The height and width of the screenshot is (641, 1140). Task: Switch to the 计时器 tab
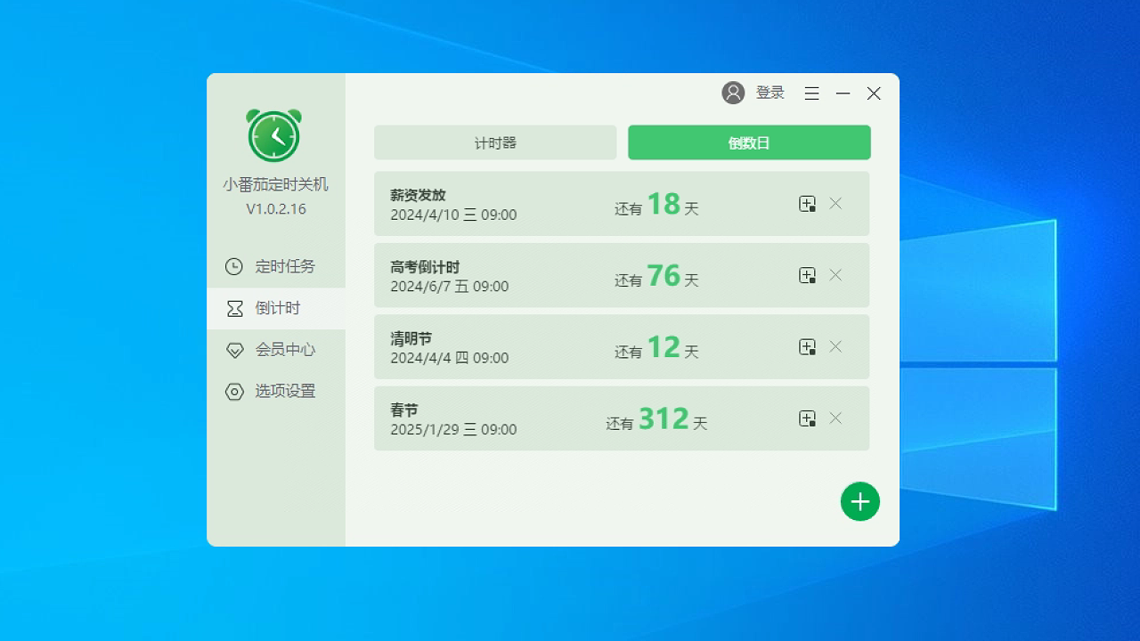494,142
